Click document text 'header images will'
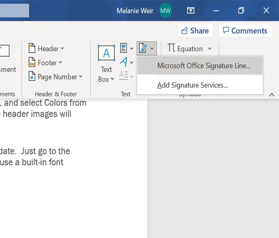Screen dimensions: 279x238 click(37, 114)
